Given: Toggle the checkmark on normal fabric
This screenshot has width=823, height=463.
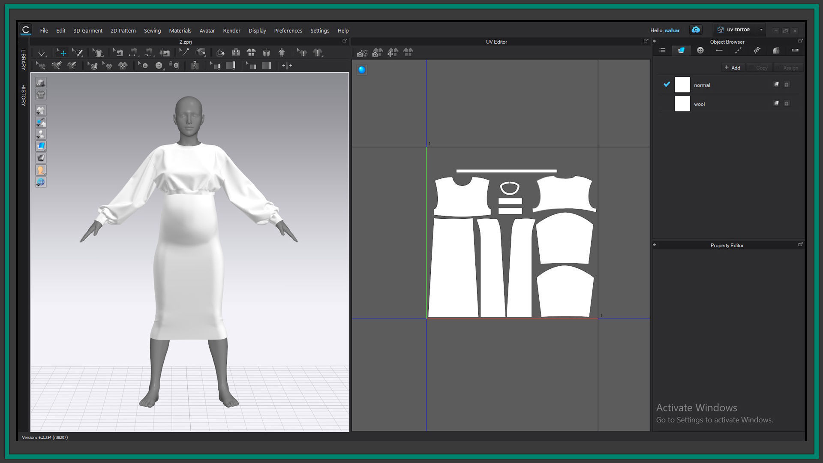Looking at the screenshot, I should (x=667, y=84).
